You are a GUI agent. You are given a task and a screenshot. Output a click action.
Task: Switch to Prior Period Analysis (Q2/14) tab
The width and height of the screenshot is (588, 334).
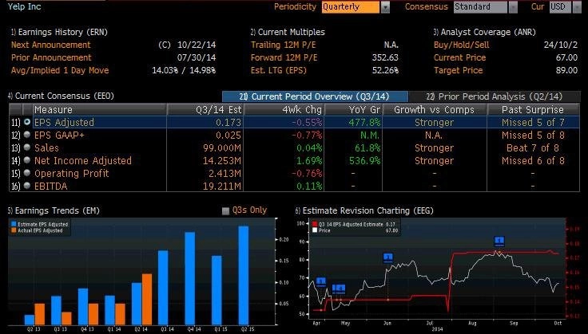coord(495,96)
